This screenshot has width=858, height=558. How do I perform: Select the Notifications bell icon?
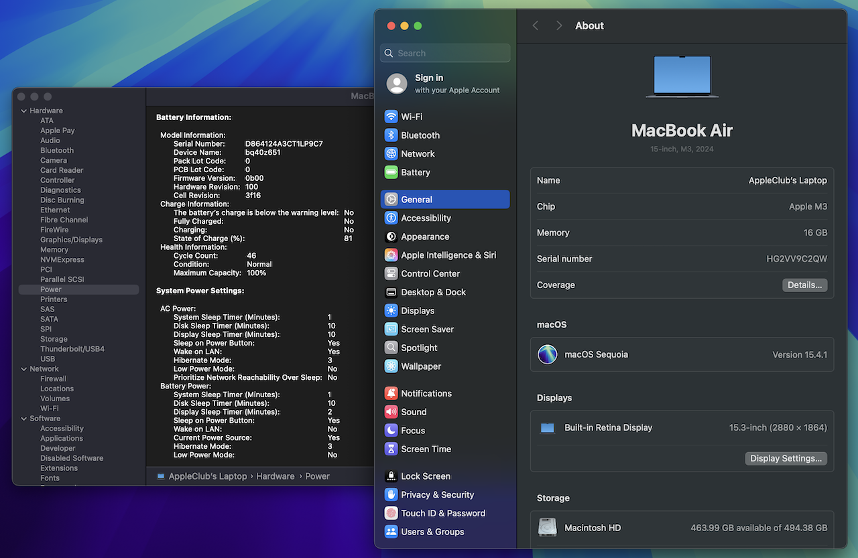pyautogui.click(x=391, y=393)
